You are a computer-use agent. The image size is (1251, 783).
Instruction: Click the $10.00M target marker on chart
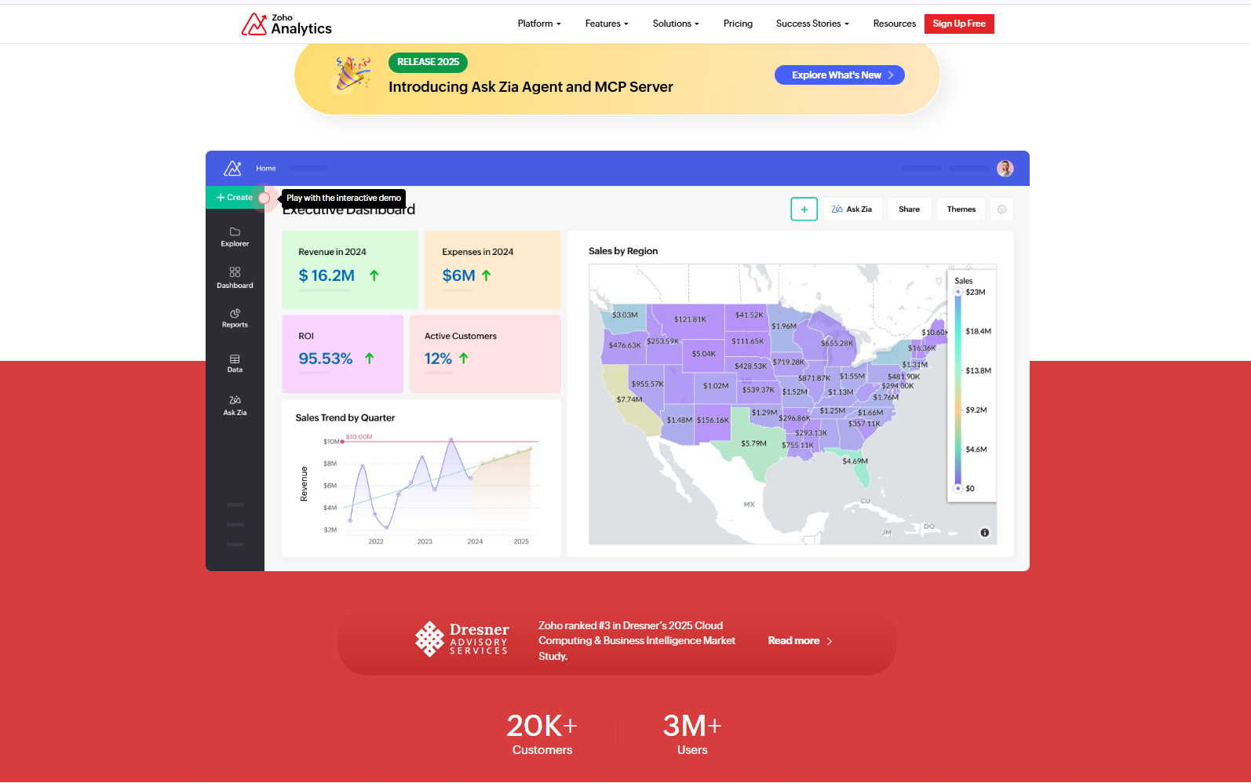(342, 442)
